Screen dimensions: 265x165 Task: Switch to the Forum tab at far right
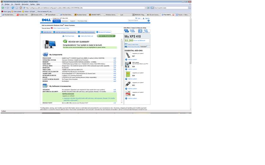tap(182, 15)
